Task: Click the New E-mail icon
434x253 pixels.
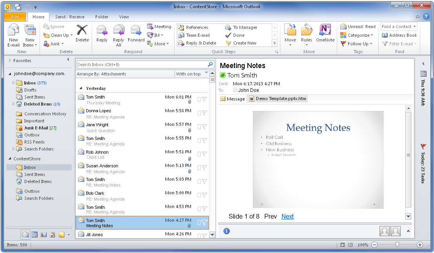Action: pos(13,31)
